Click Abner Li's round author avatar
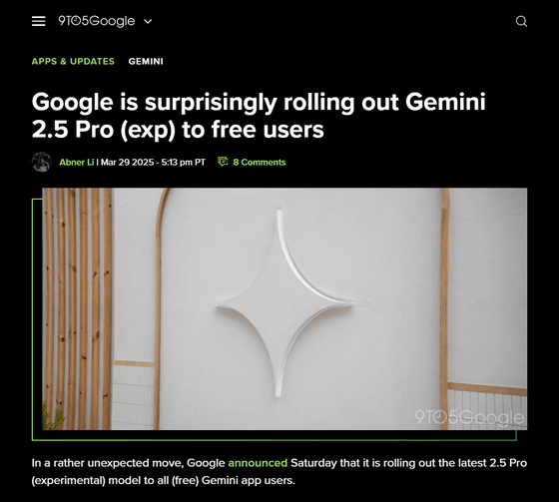Screen dimensions: 559x502 [x=42, y=162]
